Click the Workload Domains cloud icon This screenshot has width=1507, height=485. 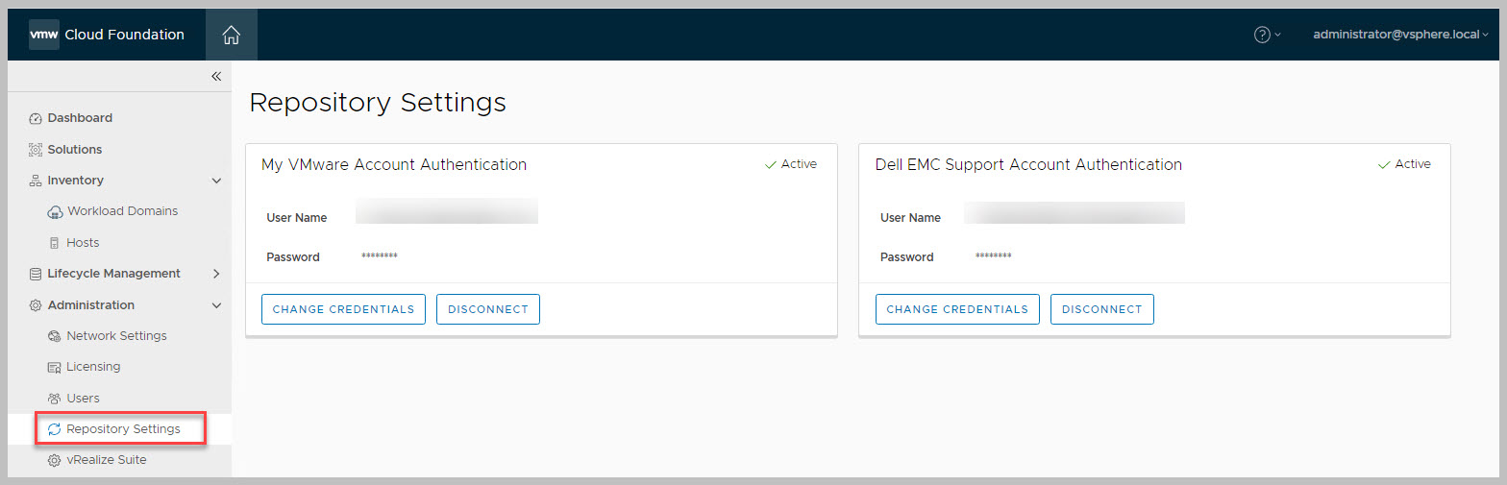tap(55, 212)
